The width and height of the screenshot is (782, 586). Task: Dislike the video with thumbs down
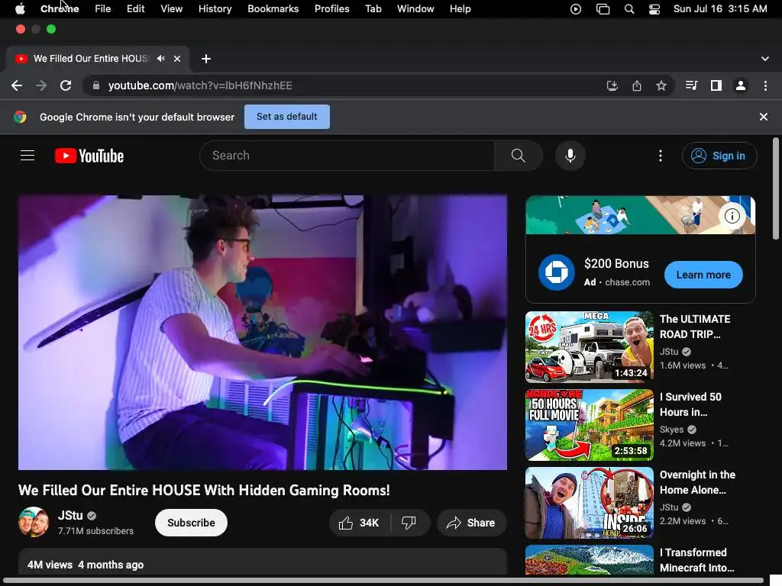[x=409, y=523]
